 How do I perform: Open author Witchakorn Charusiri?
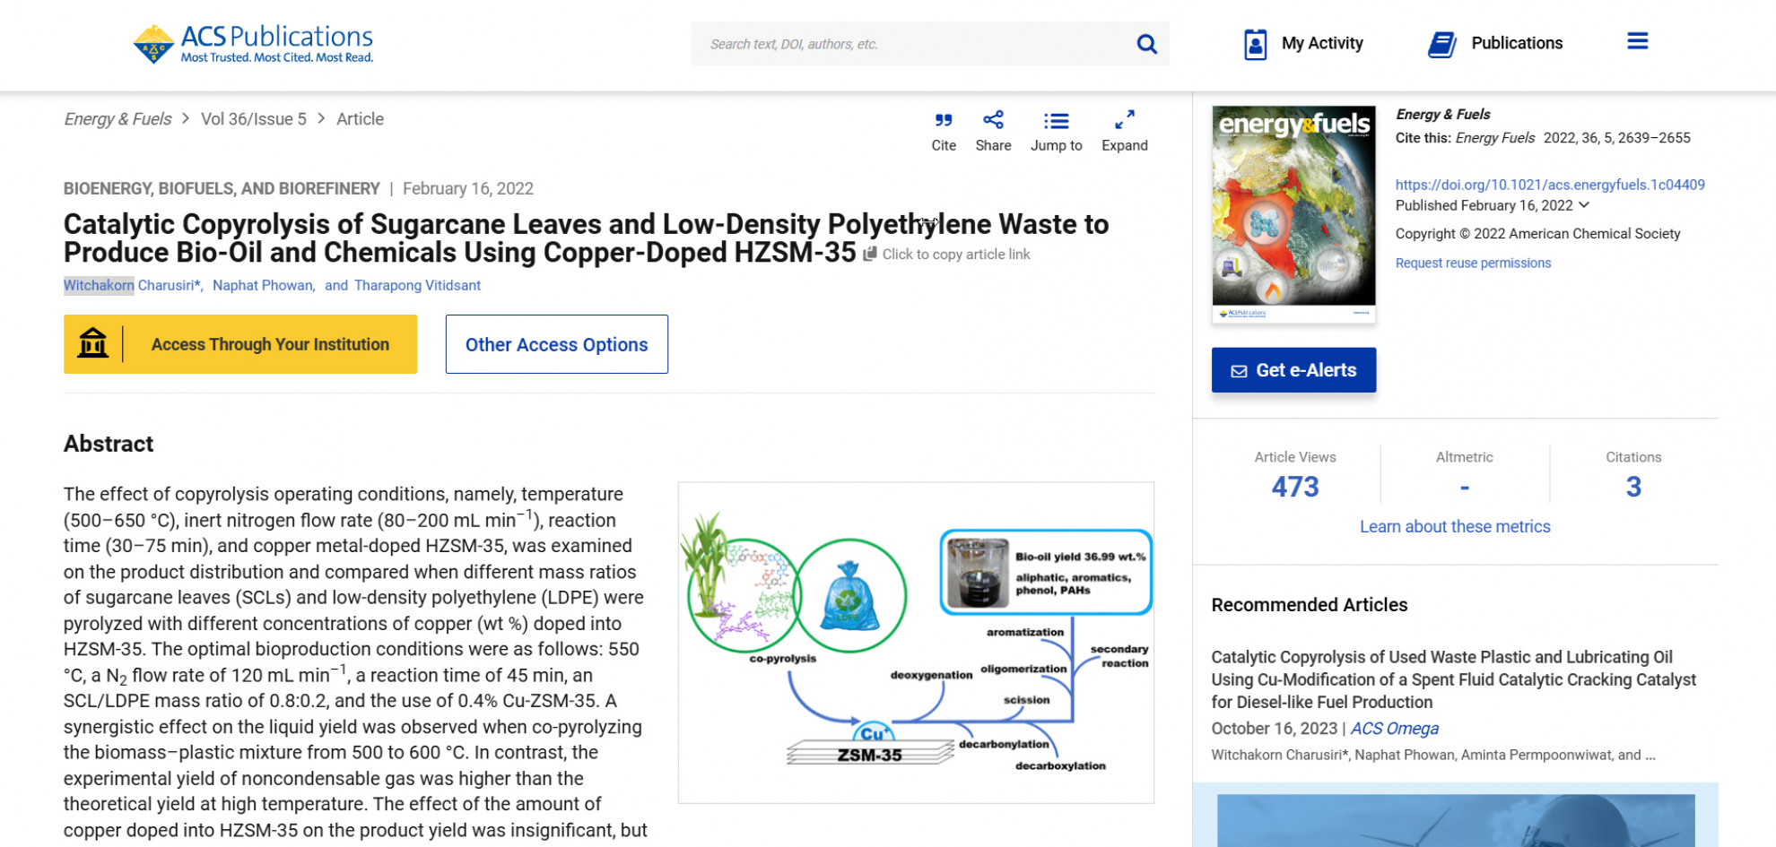click(132, 285)
